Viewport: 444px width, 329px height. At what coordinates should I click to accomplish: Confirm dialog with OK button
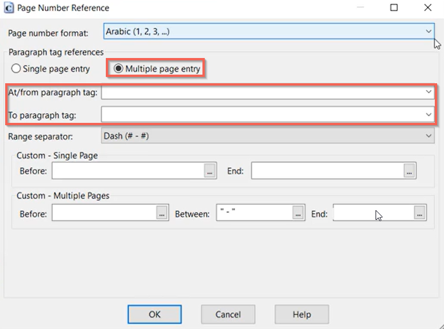155,314
